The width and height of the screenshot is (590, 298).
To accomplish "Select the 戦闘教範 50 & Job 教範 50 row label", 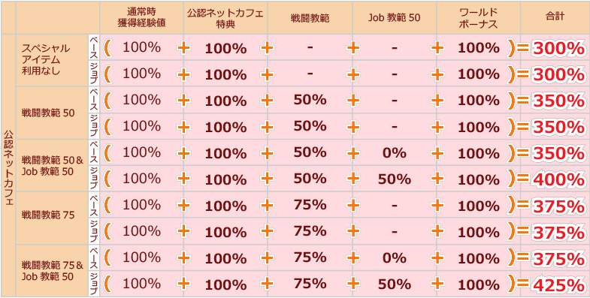I will pos(52,165).
